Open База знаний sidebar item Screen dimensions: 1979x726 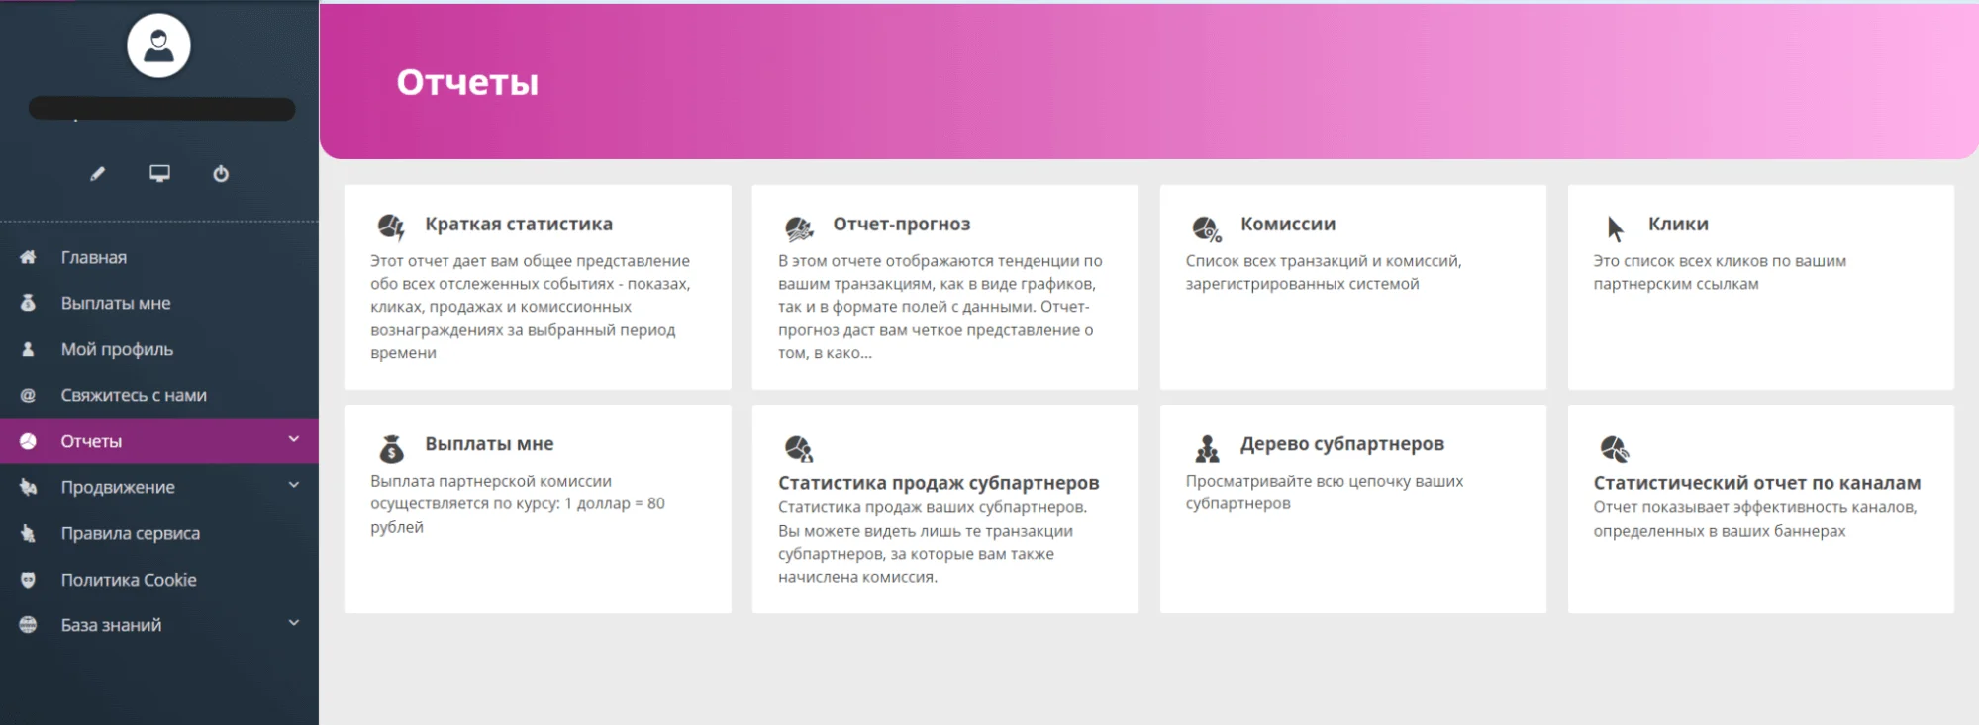[x=111, y=625]
